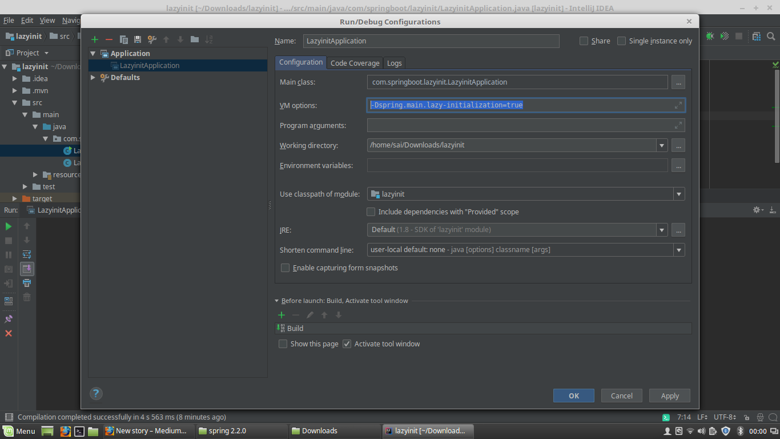Add new configuration with green plus
This screenshot has width=780, height=439.
point(95,39)
